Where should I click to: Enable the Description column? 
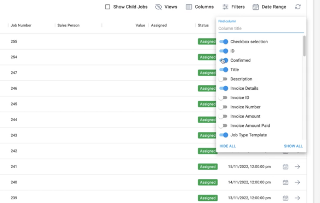(x=223, y=79)
